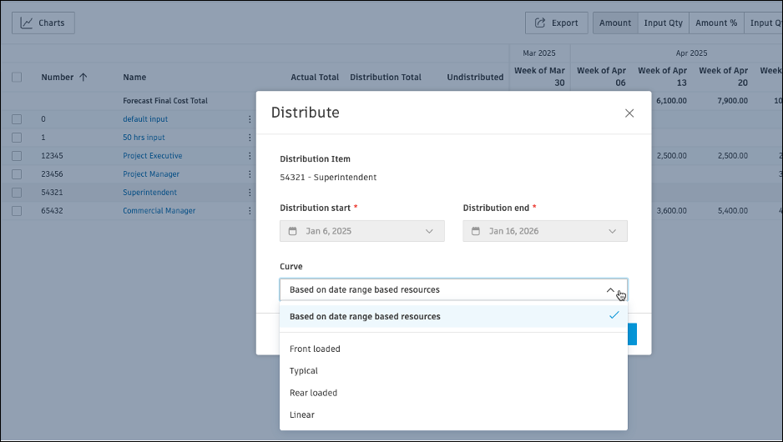783x442 pixels.
Task: Collapse the Curve dropdown
Action: pyautogui.click(x=610, y=290)
